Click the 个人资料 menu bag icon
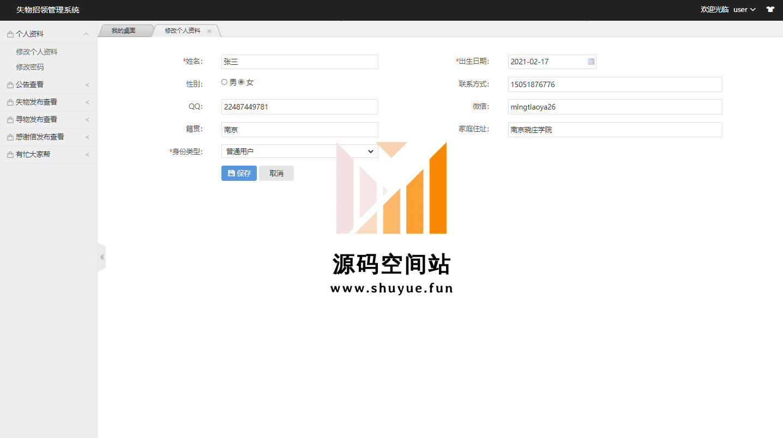The image size is (783, 438). [x=10, y=34]
